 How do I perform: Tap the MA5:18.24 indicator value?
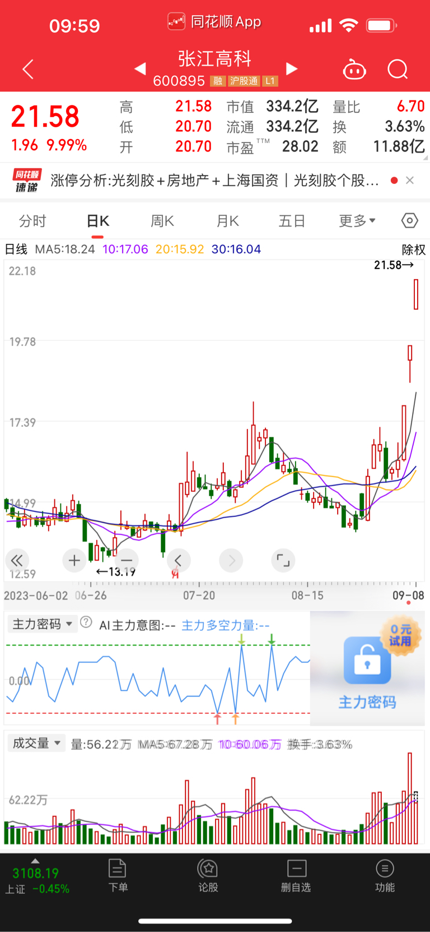coord(65,250)
